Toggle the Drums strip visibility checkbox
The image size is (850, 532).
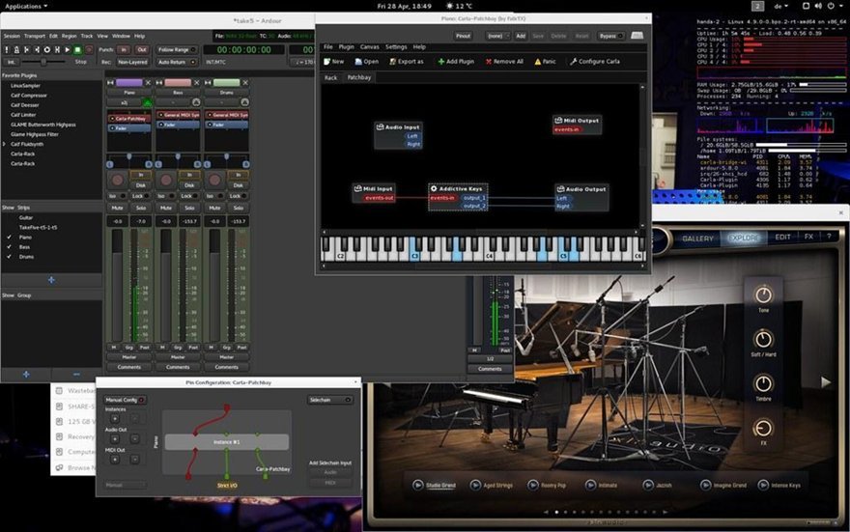pyautogui.click(x=10, y=257)
